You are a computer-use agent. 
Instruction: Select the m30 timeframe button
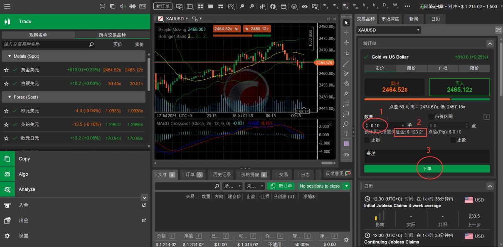pyautogui.click(x=355, y=6)
